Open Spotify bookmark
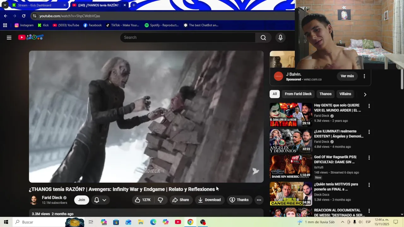 click(161, 25)
